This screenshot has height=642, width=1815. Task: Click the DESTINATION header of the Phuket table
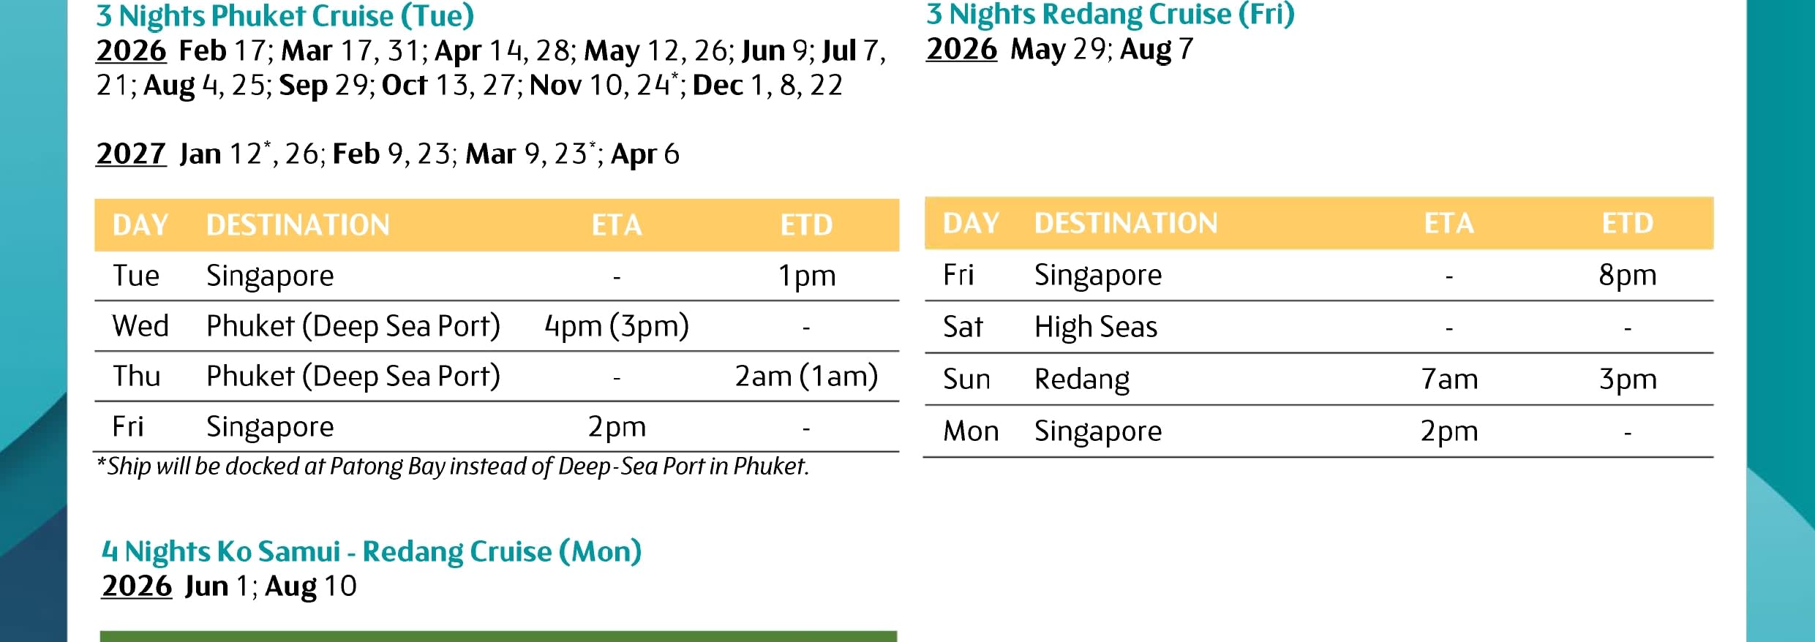tap(298, 225)
